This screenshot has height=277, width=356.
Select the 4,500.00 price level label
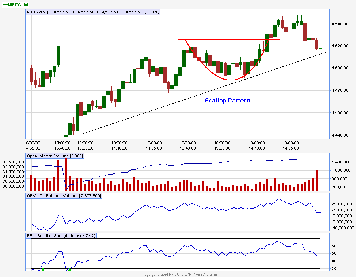pyautogui.click(x=340, y=68)
